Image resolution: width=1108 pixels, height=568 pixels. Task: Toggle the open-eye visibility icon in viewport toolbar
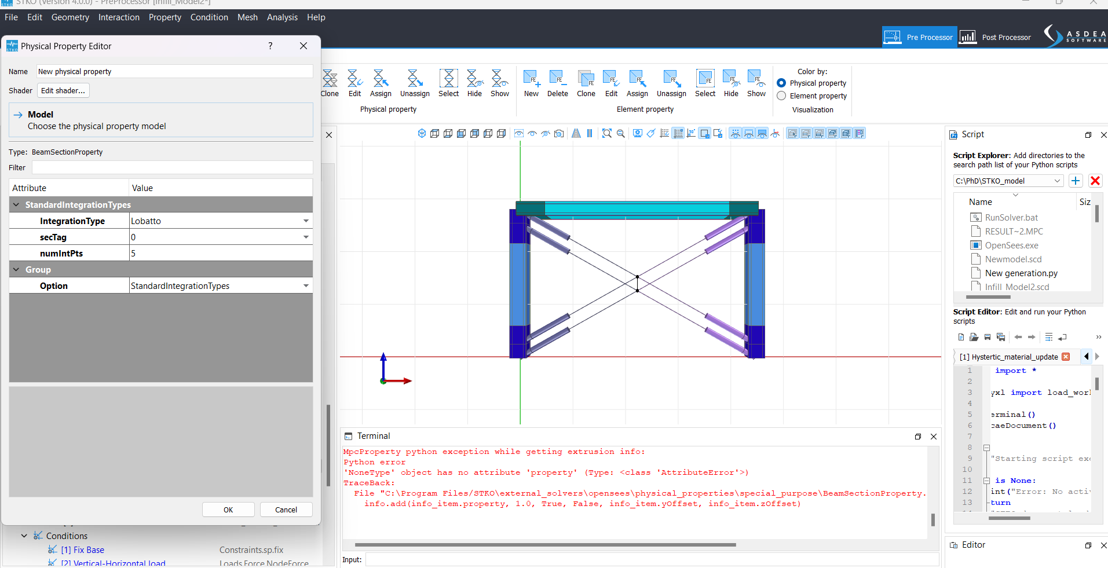[x=532, y=133]
